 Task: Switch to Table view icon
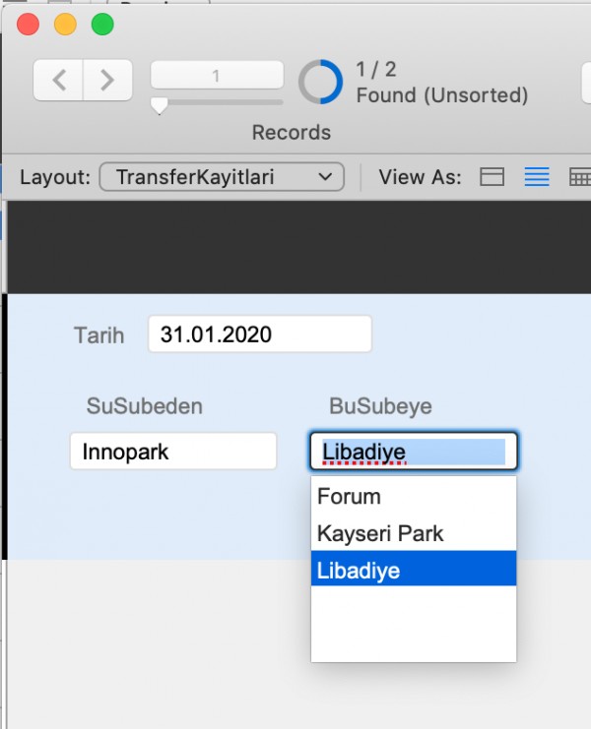point(580,177)
